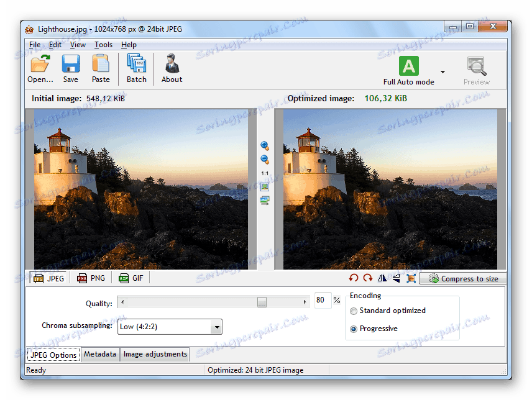
Task: Click the Preview button
Action: 477,71
